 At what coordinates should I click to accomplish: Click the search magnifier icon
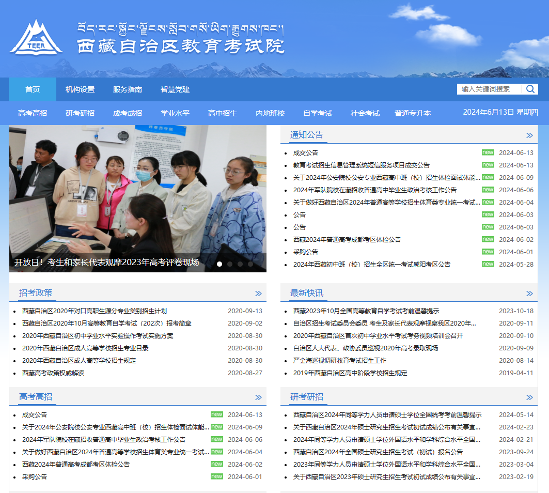(530, 89)
